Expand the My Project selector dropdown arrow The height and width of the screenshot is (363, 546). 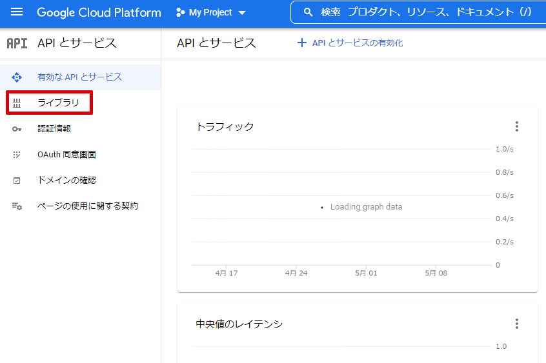click(242, 13)
